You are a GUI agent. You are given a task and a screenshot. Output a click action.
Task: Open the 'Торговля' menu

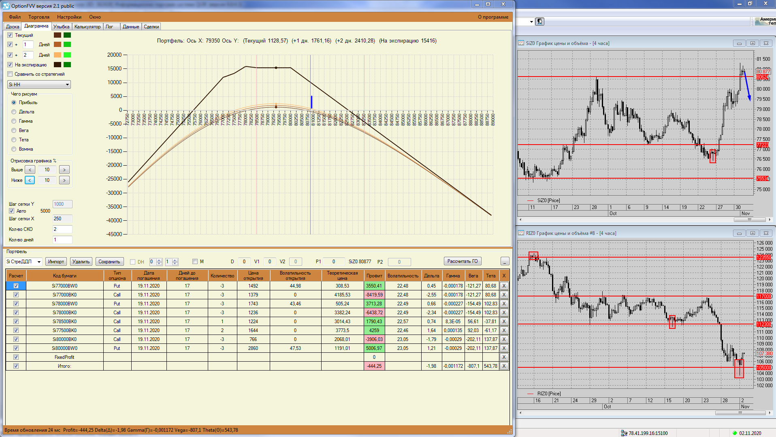pyautogui.click(x=39, y=17)
